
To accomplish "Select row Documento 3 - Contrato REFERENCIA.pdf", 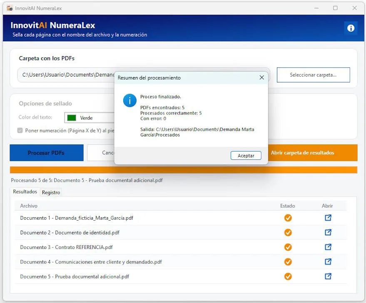I will (x=181, y=247).
